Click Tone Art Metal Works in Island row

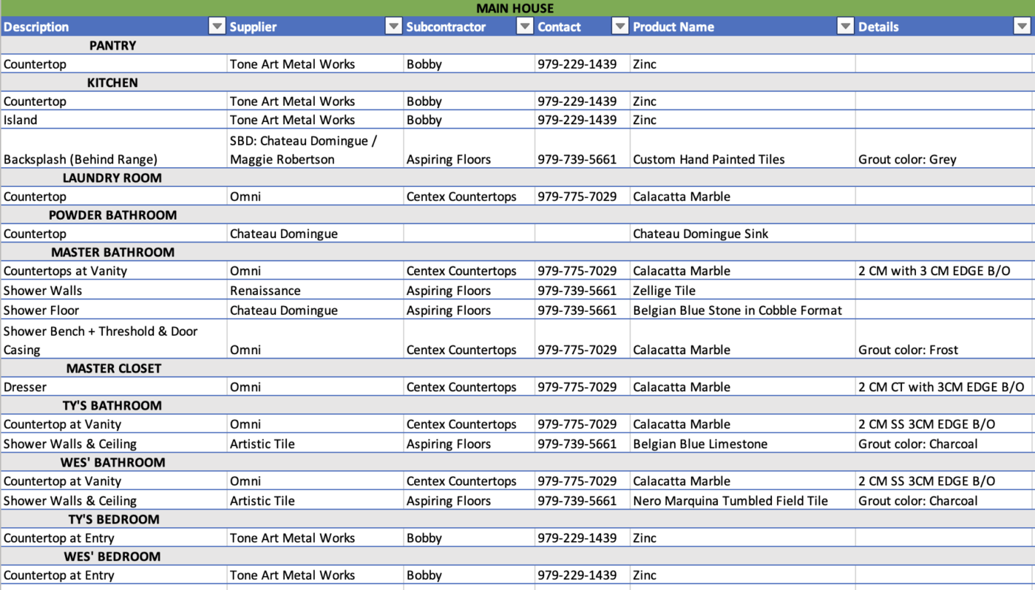[x=315, y=120]
